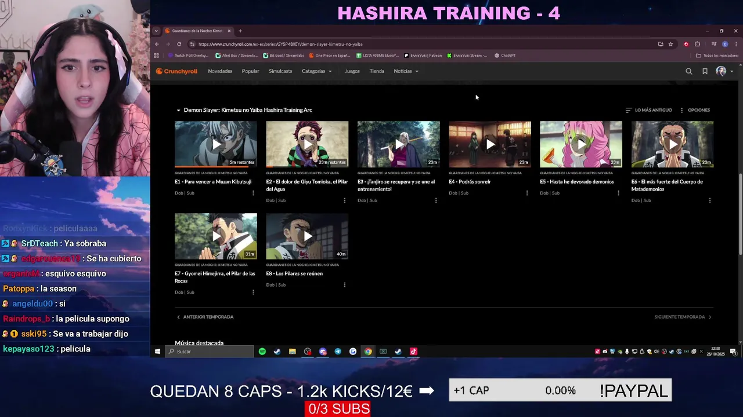Play E8 Los Pilares se reúnen
The width and height of the screenshot is (743, 417).
click(307, 236)
